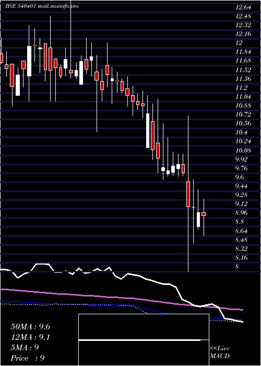Click the 8.96 price axis label
Image resolution: width=261 pixels, height=366 pixels.
242,213
